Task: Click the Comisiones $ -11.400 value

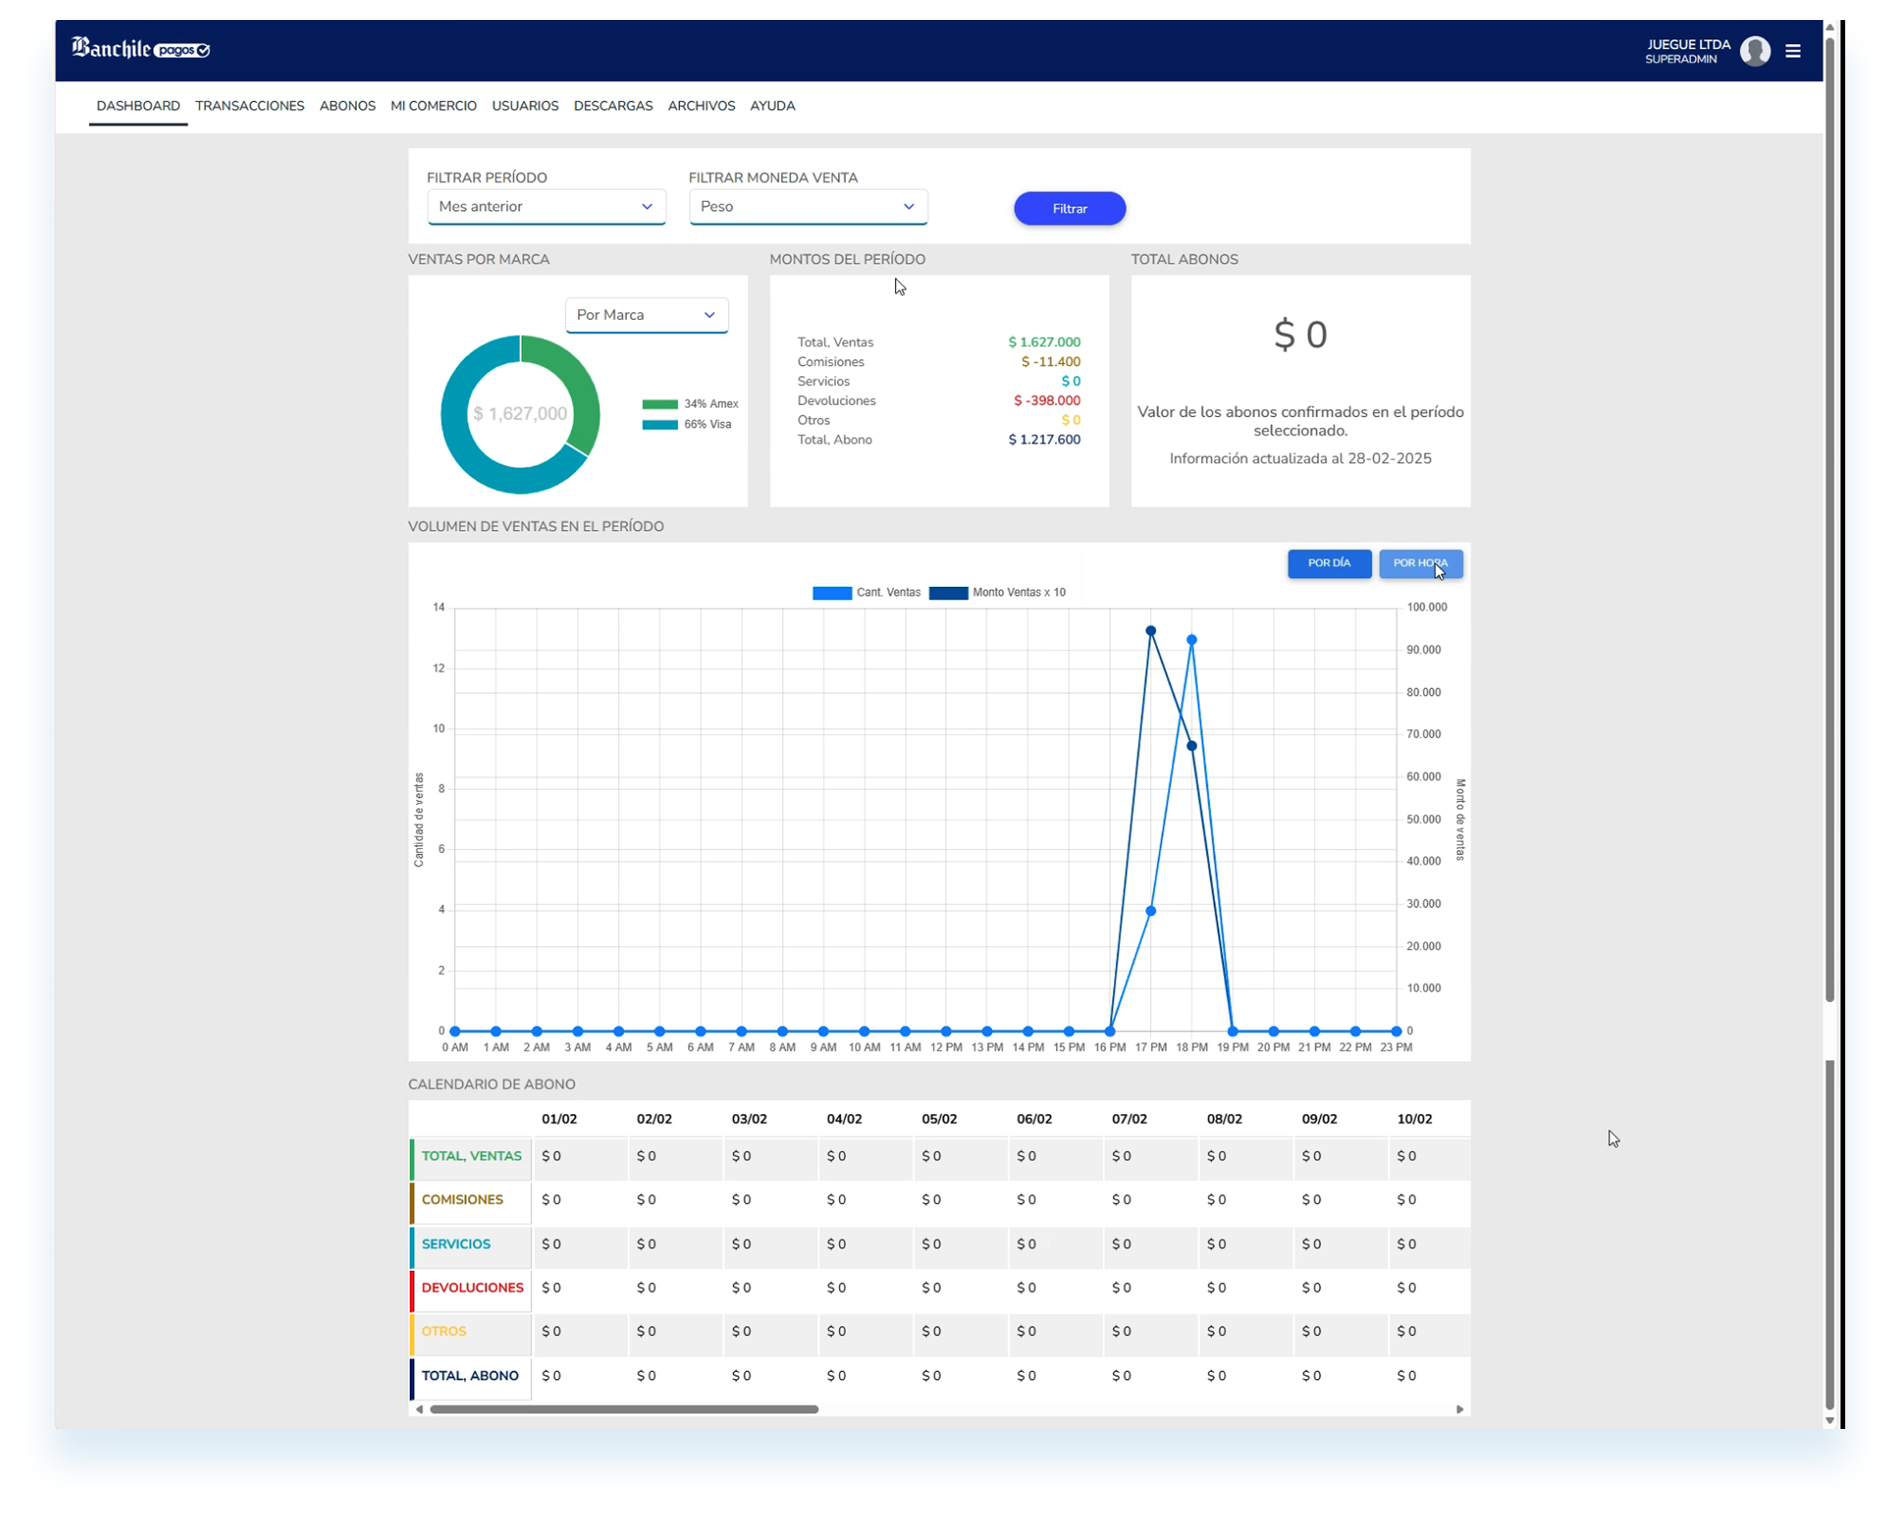Action: click(x=1050, y=362)
